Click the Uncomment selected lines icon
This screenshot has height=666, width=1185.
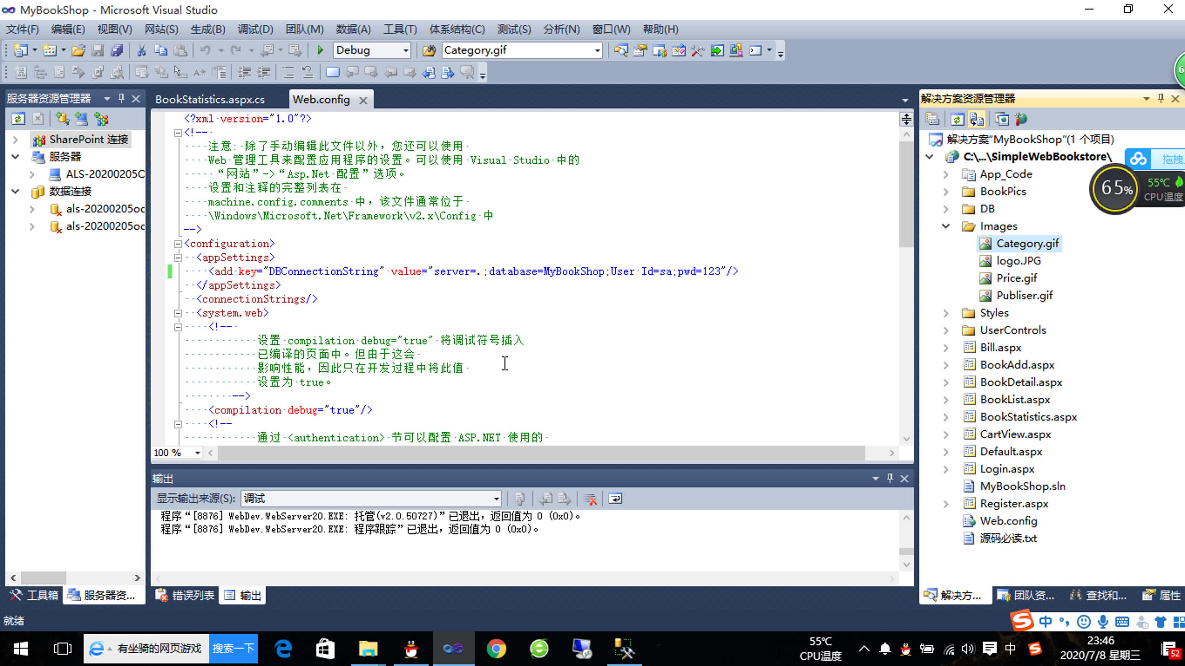pyautogui.click(x=307, y=72)
